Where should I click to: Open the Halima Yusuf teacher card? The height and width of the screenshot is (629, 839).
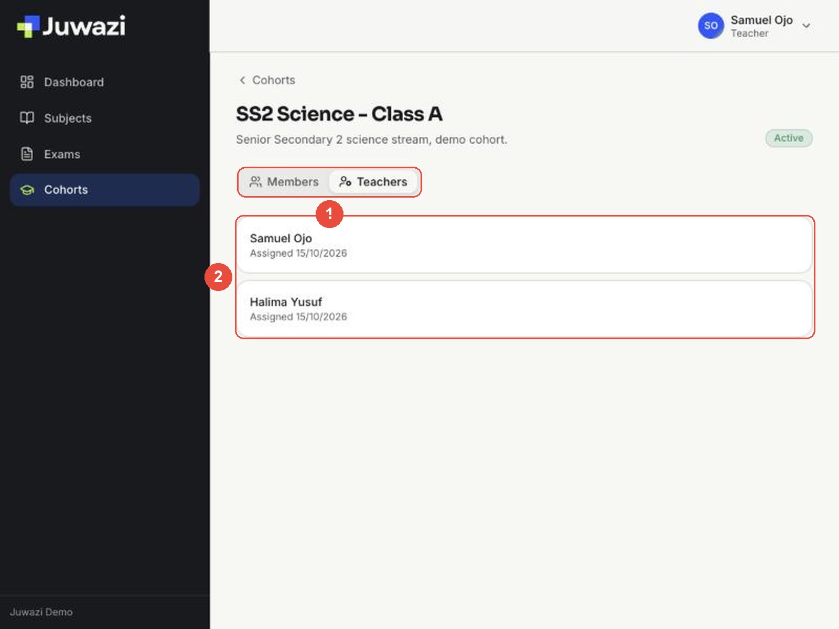(524, 309)
